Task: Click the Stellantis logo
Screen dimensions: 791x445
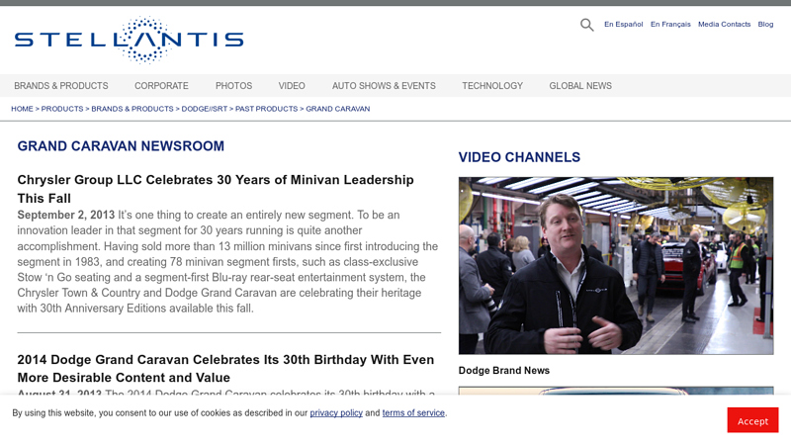Action: click(129, 40)
